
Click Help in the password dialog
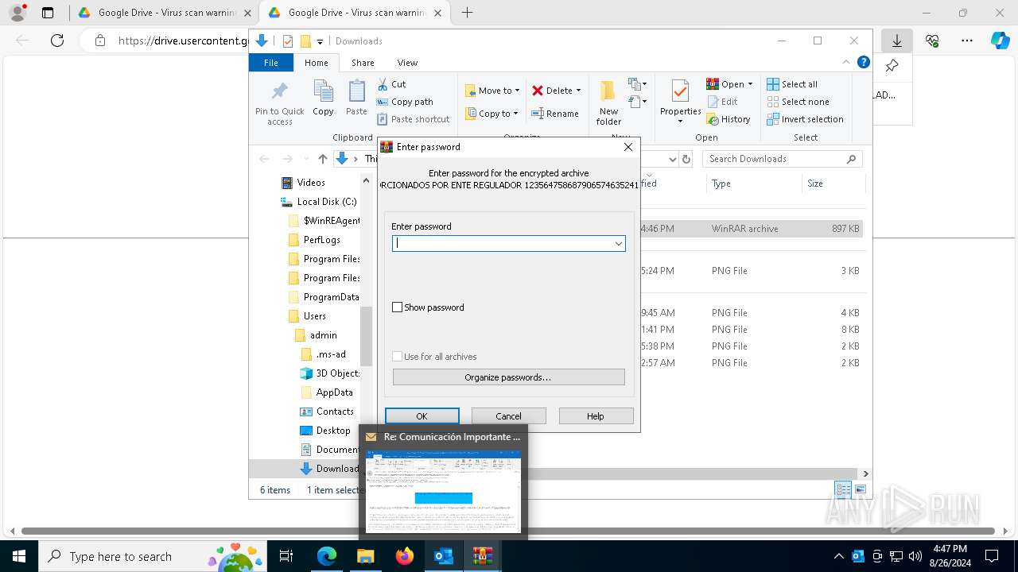tap(596, 415)
